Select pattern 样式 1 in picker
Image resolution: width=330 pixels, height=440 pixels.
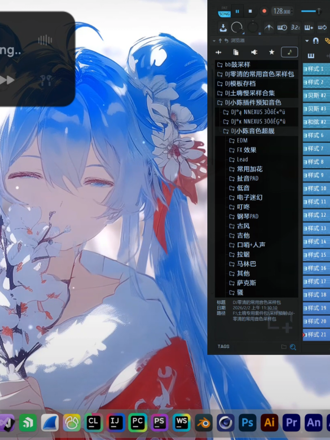coord(316,69)
